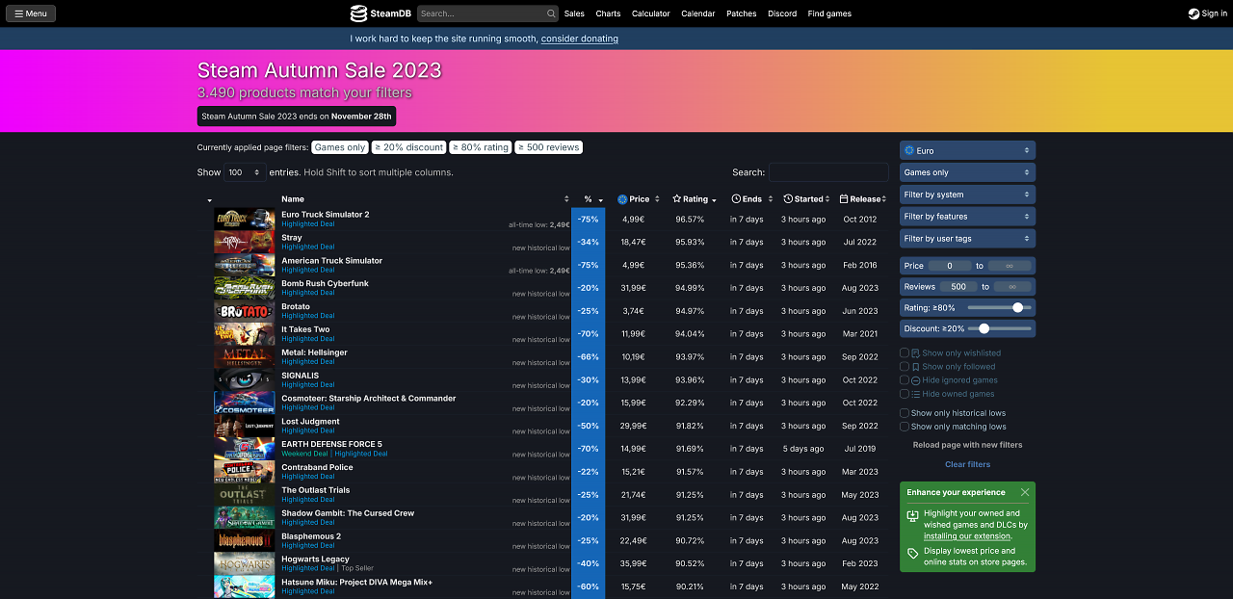Click the list icon beside Hide owned games

point(915,394)
